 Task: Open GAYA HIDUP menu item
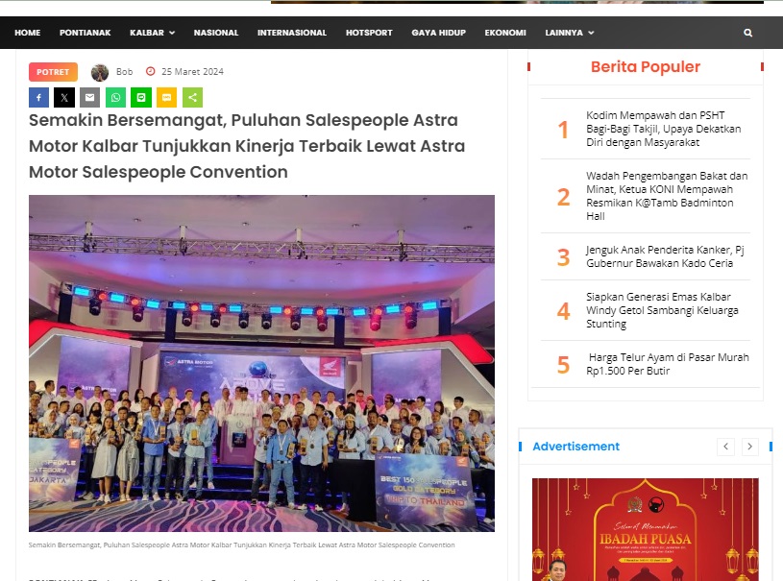[x=438, y=33]
